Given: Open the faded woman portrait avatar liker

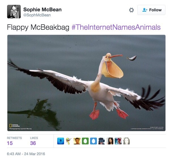Looking at the screenshot, I should 126,141.
